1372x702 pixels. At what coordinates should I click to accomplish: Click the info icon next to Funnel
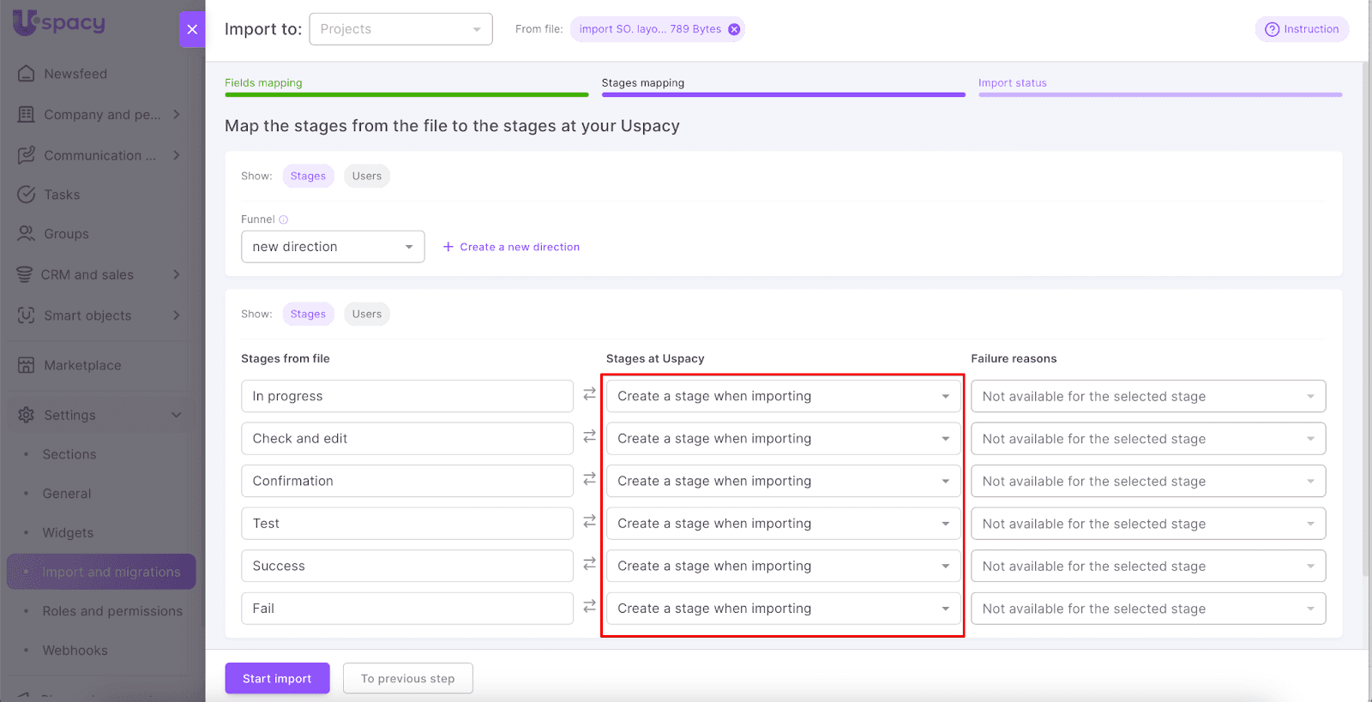pos(284,219)
